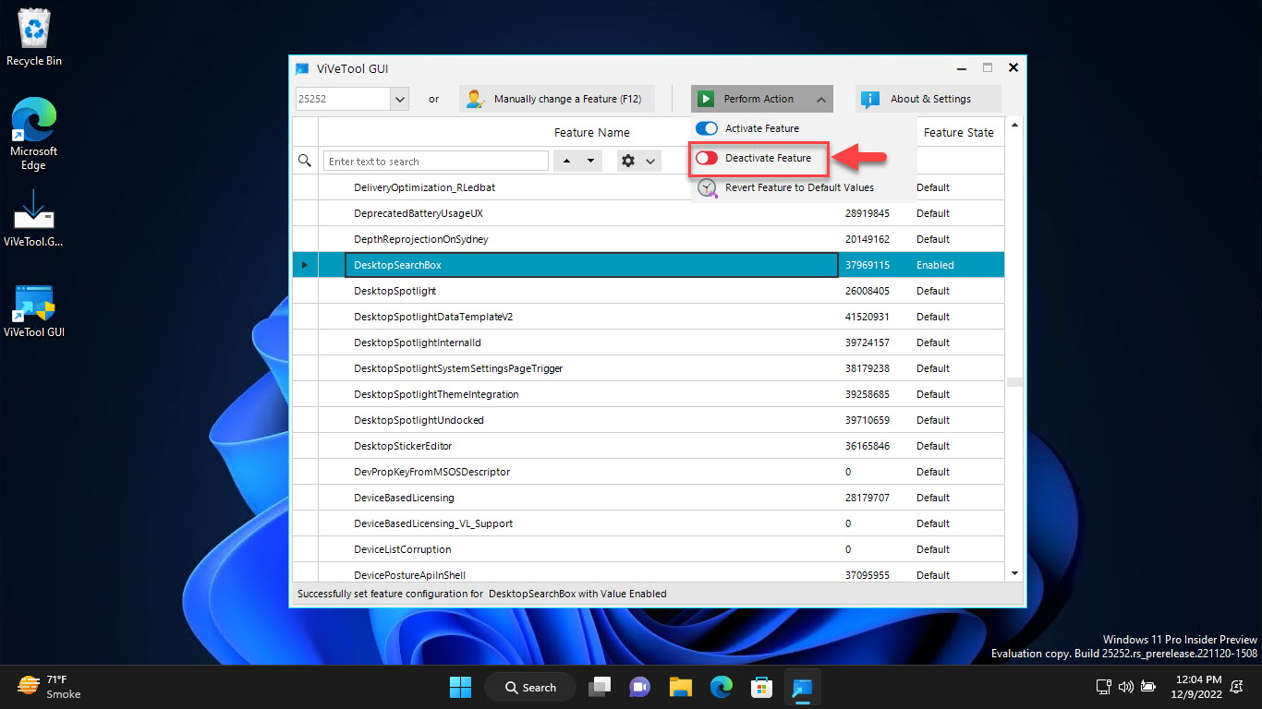Image resolution: width=1262 pixels, height=709 pixels.
Task: Sort by the Feature Name column header
Action: coord(592,132)
